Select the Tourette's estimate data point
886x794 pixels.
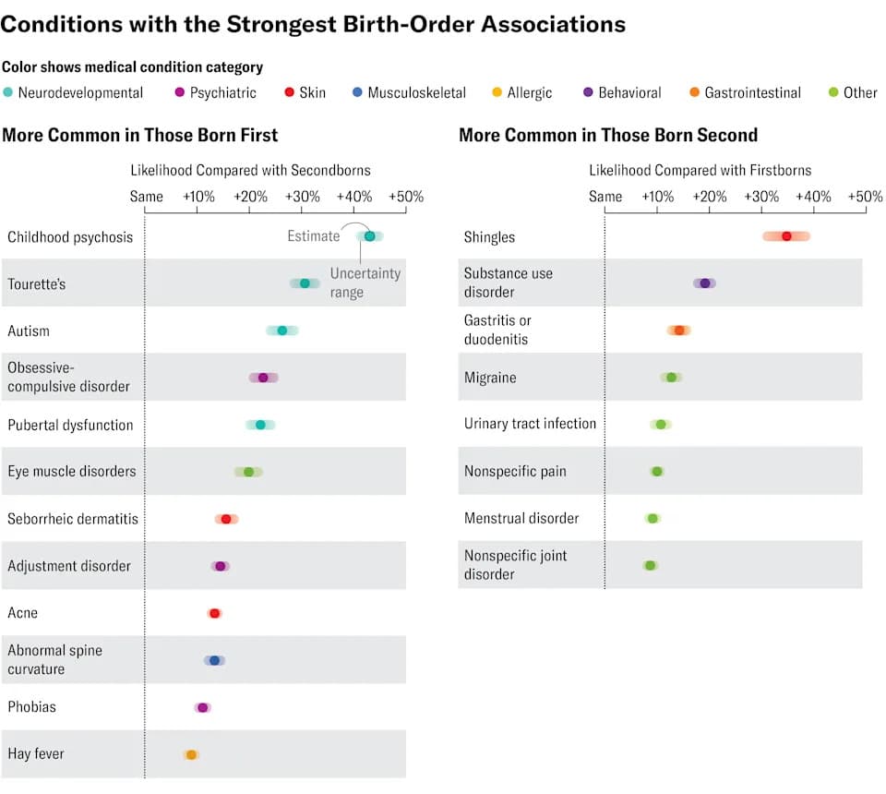[305, 283]
